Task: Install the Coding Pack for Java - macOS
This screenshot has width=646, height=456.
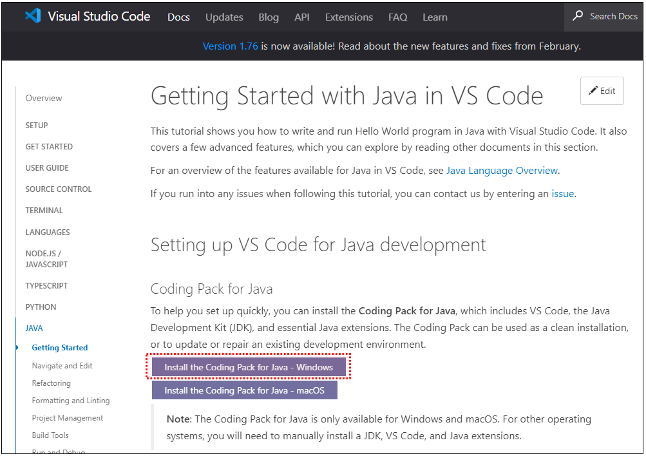Action: [245, 390]
